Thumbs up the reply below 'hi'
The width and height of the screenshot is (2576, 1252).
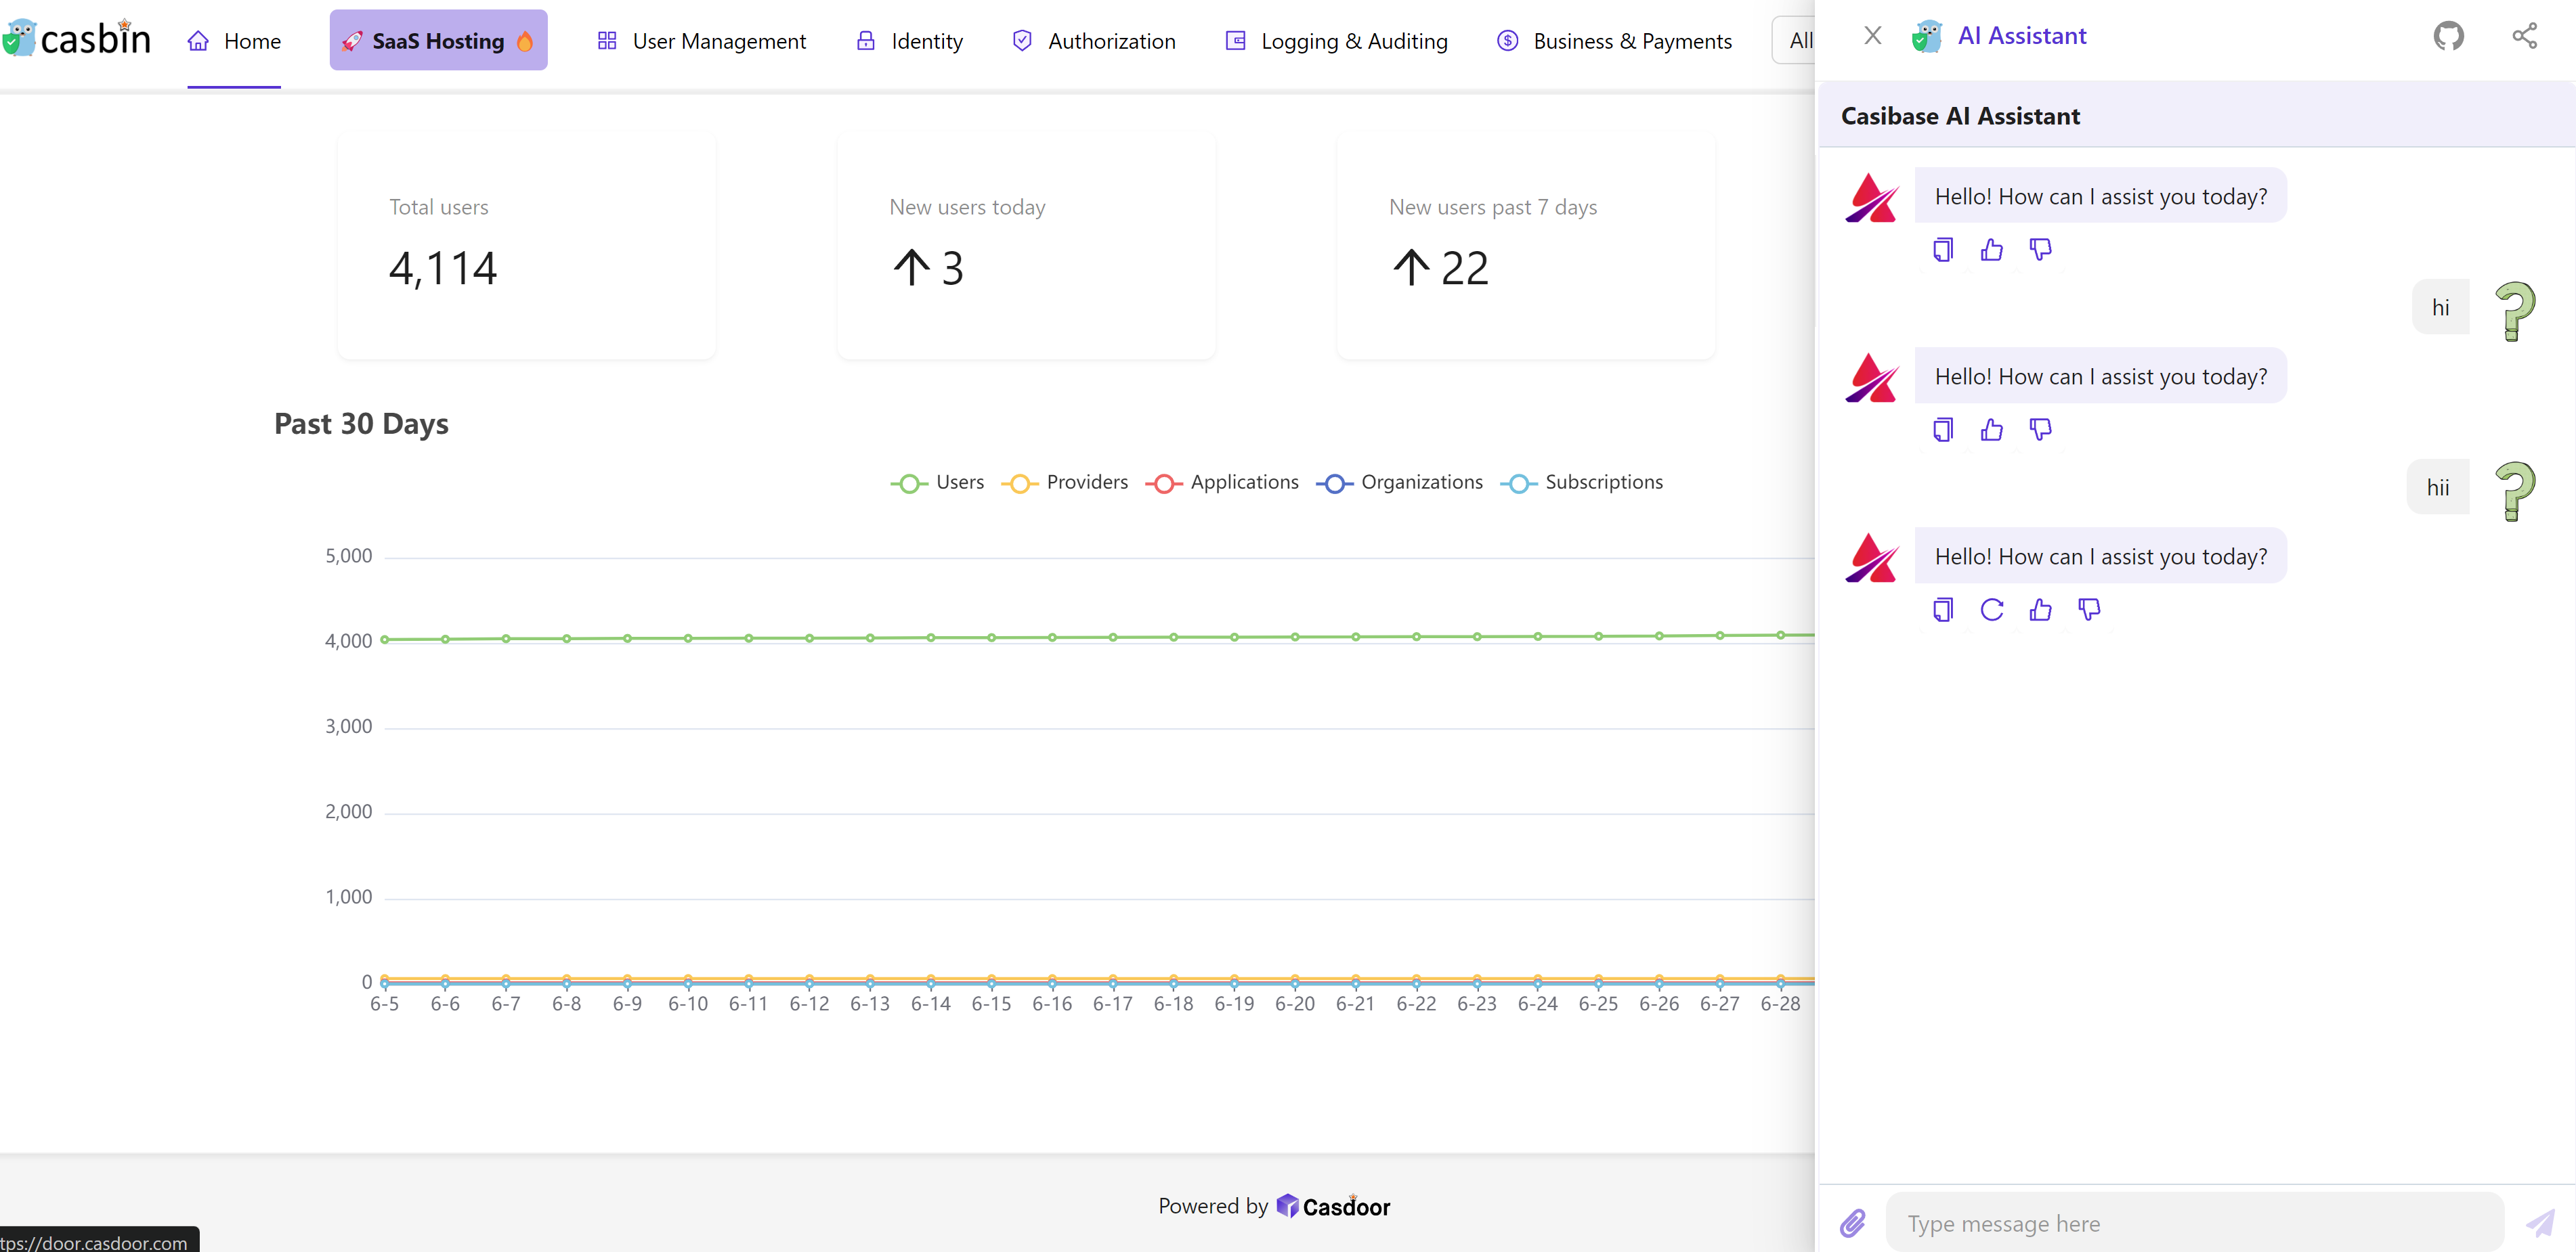coord(1992,428)
